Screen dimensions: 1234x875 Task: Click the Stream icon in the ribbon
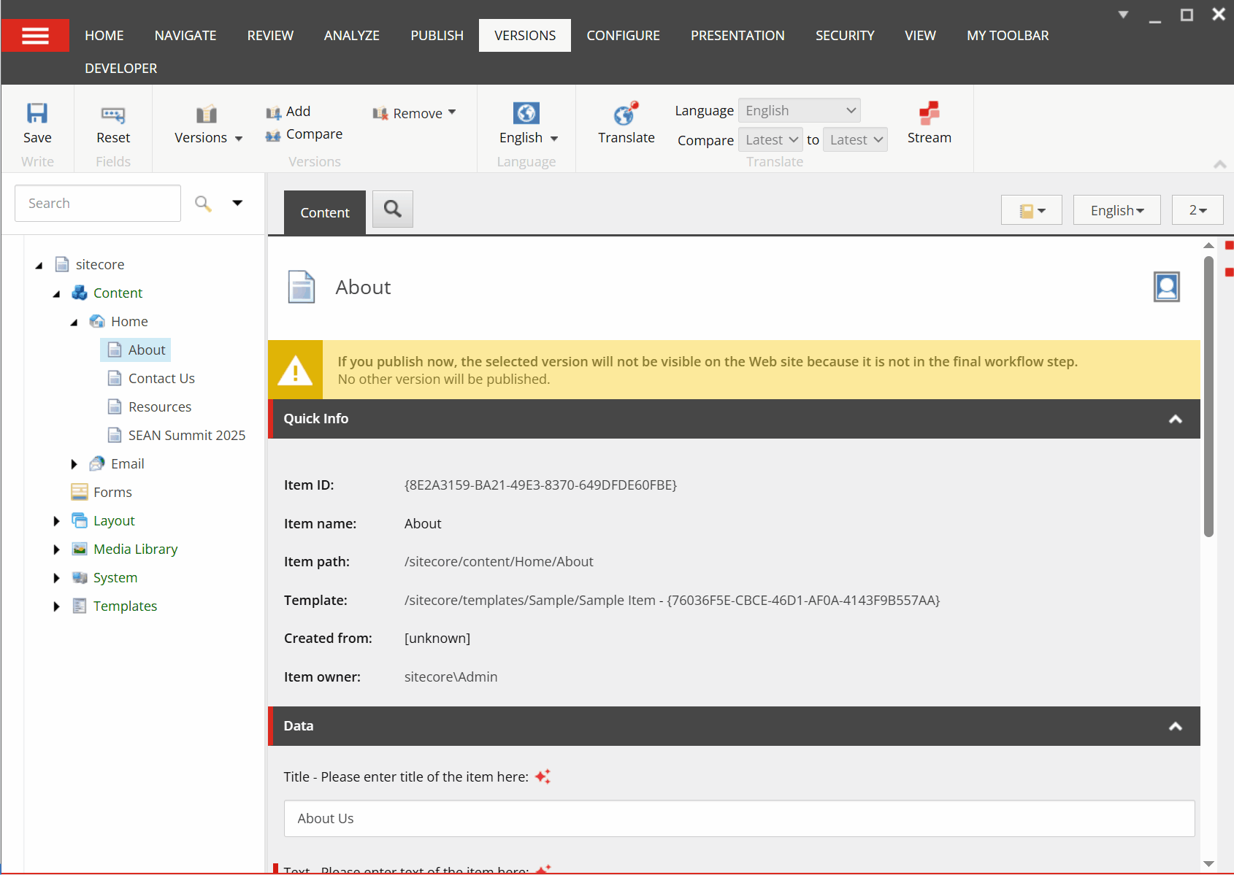tap(929, 114)
